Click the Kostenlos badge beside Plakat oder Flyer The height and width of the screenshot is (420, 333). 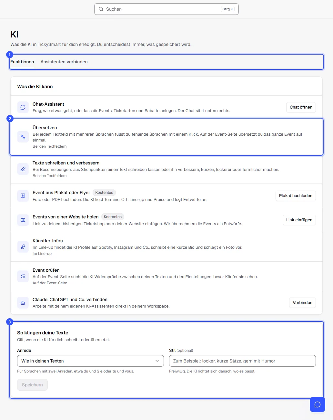tap(104, 193)
